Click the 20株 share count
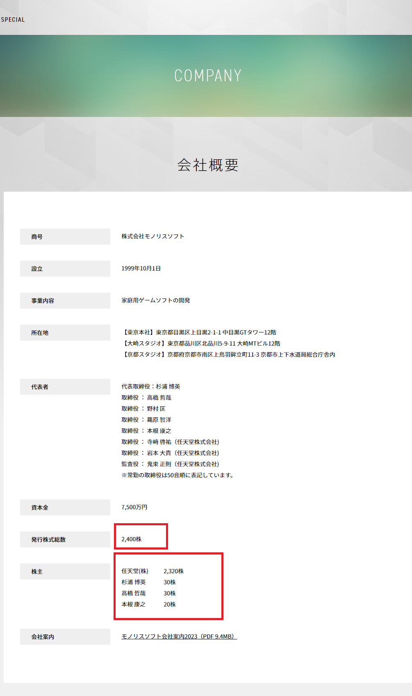The height and width of the screenshot is (696, 412). (170, 604)
